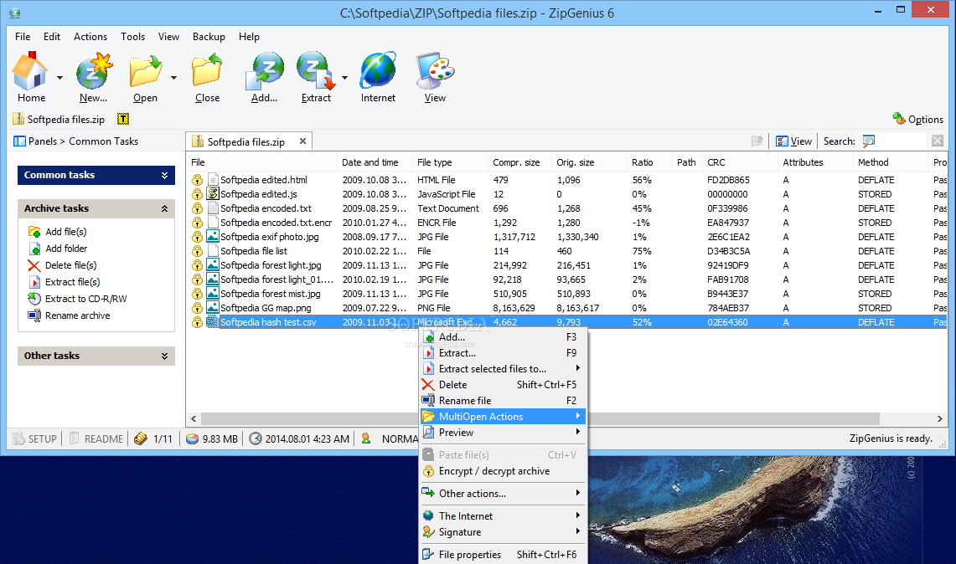Image resolution: width=956 pixels, height=564 pixels.
Task: Open the Extract button dropdown arrow
Action: click(x=345, y=77)
